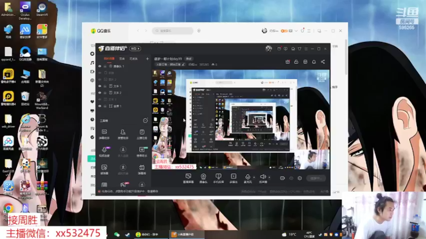The image size is (426, 239).
Task: Toggle visibility of 全屏 1 source
Action: coord(100,106)
